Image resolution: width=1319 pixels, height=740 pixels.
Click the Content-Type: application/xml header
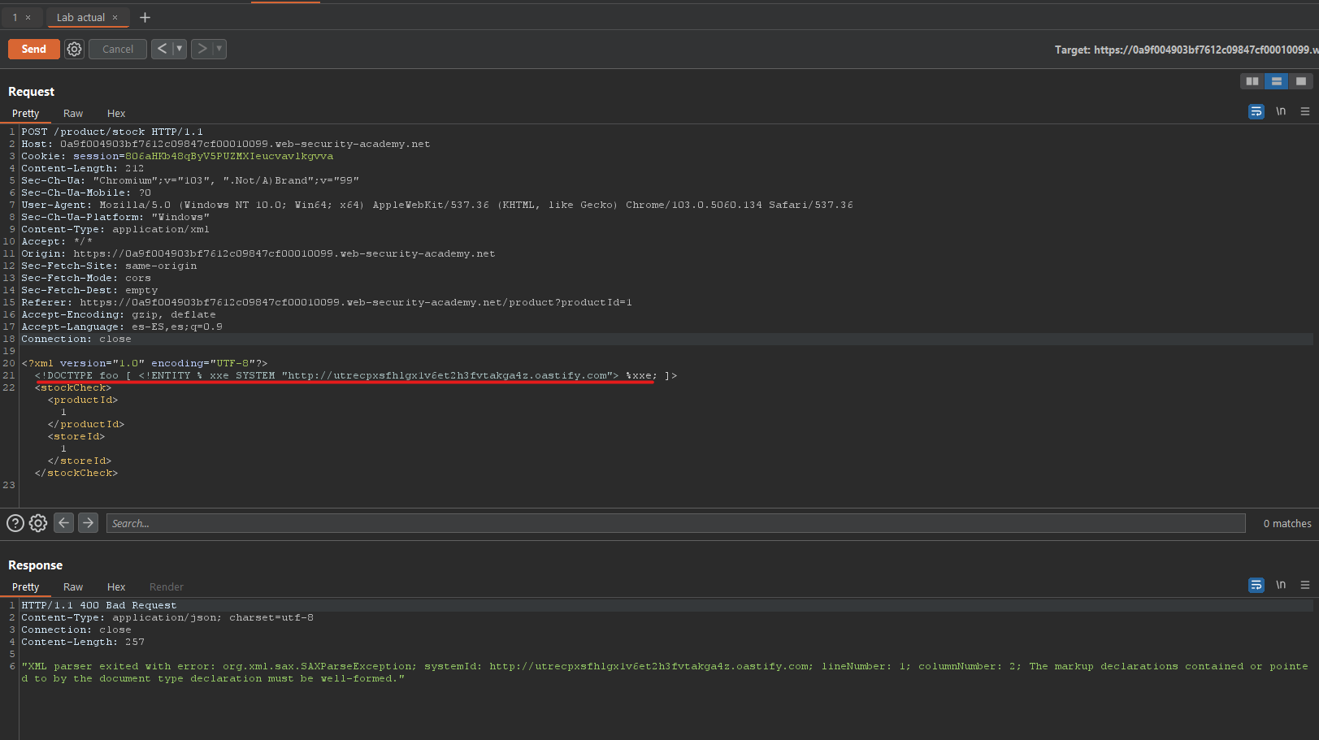115,229
